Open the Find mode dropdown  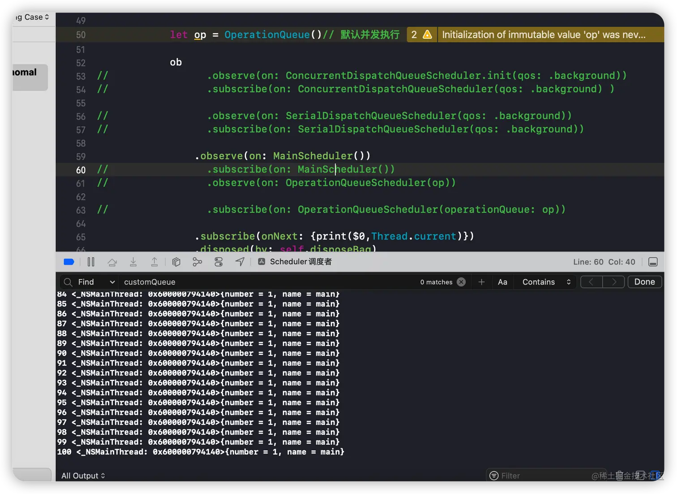(x=96, y=282)
